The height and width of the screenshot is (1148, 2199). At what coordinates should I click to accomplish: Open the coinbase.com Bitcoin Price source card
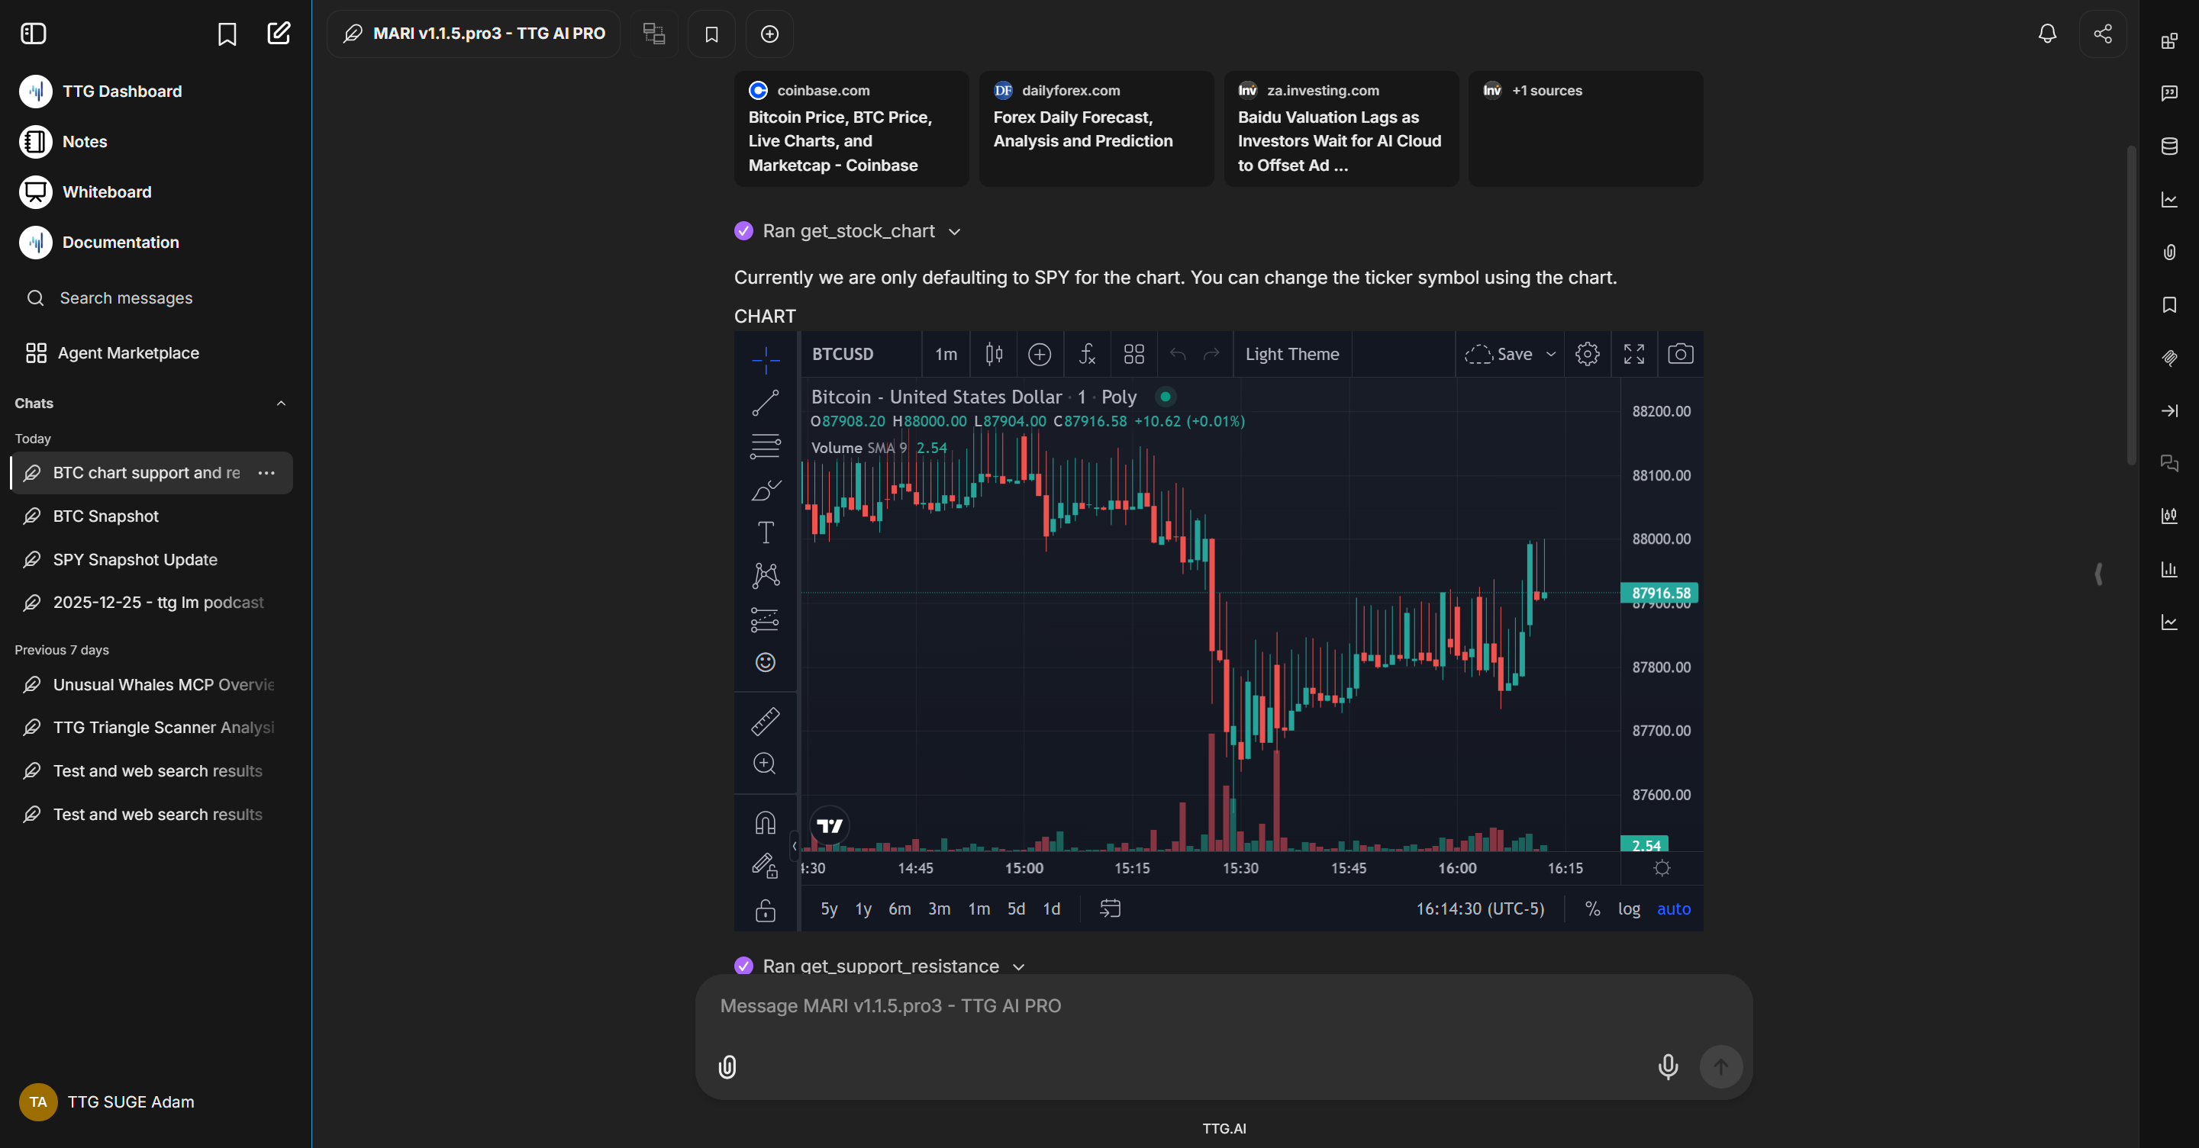click(x=850, y=128)
